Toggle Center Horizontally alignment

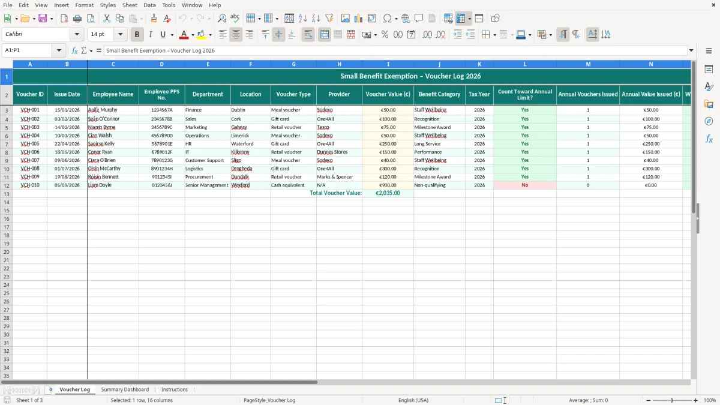click(236, 35)
